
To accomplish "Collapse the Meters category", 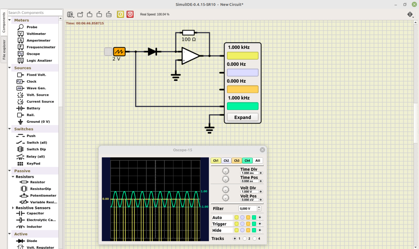I will coord(10,20).
